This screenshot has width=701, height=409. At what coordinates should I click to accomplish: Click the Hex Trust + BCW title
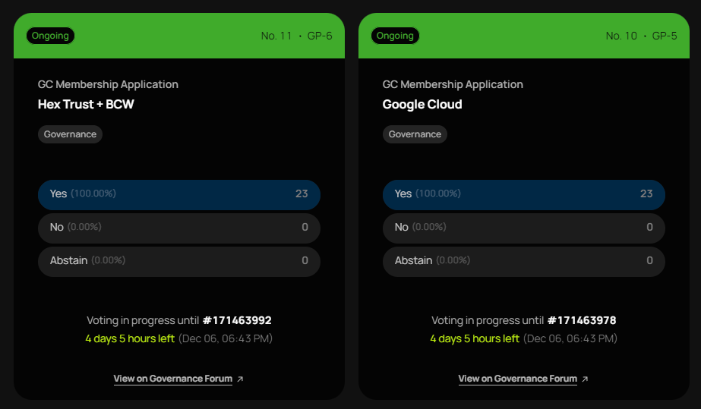click(86, 105)
